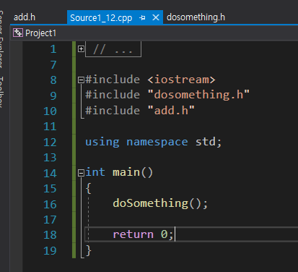Click line number 14 in the margin
This screenshot has width=298, height=272.
pos(50,174)
